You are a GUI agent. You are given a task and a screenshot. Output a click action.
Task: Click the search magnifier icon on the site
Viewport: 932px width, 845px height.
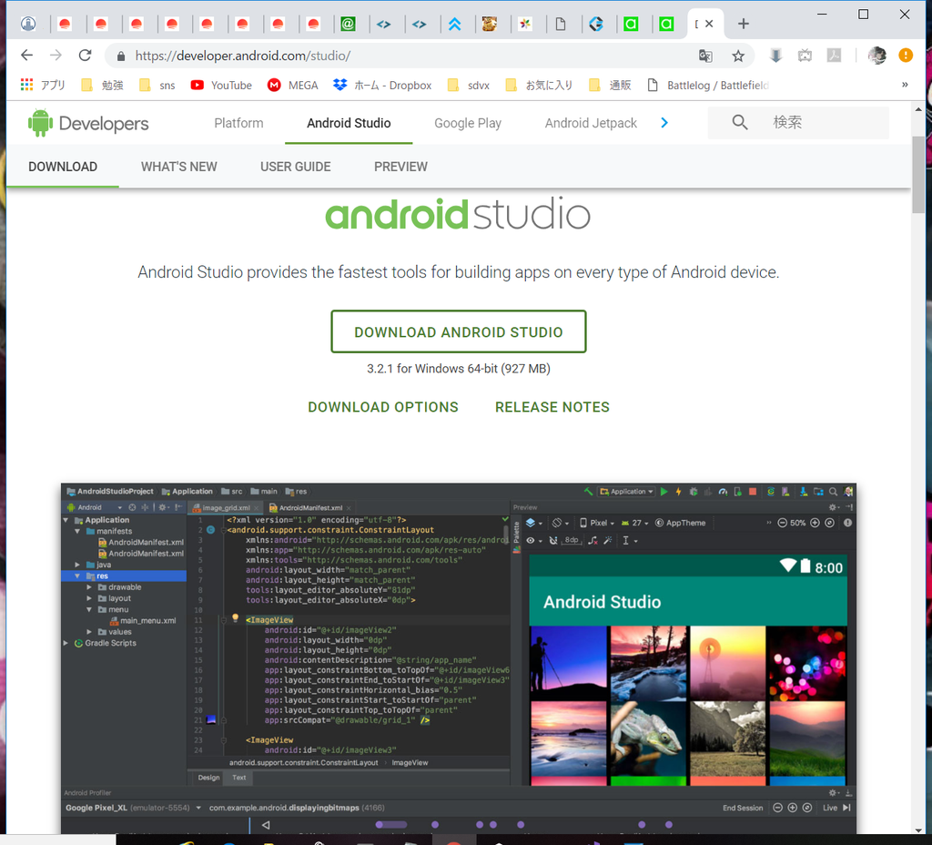point(739,123)
